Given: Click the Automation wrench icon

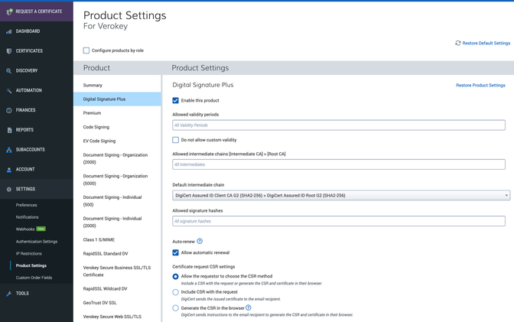Looking at the screenshot, I should tap(9, 90).
